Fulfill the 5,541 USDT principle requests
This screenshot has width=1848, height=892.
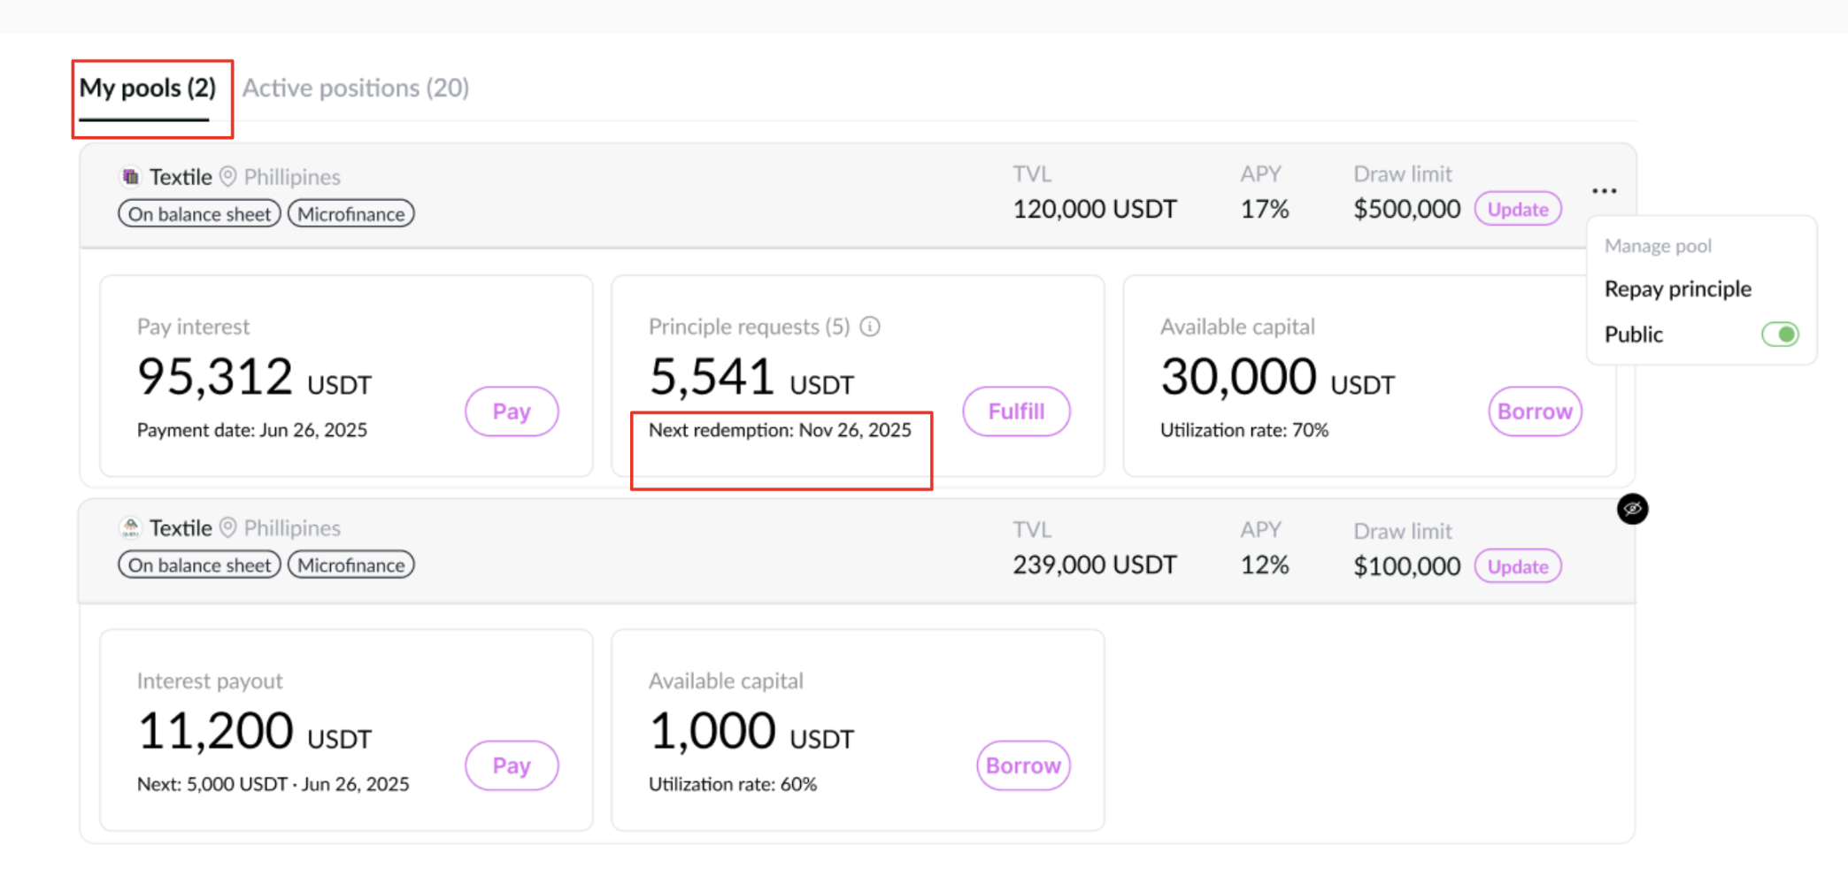pyautogui.click(x=1016, y=411)
